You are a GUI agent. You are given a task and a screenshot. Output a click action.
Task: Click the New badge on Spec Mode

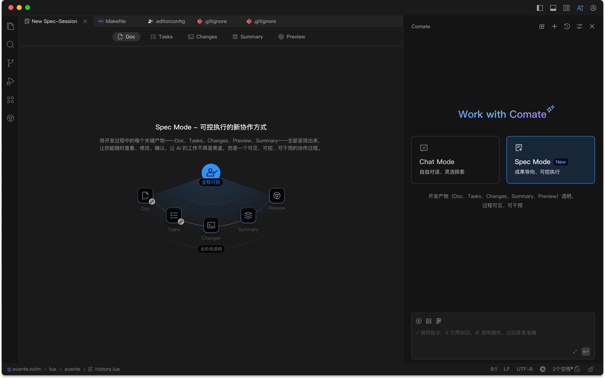coord(561,162)
